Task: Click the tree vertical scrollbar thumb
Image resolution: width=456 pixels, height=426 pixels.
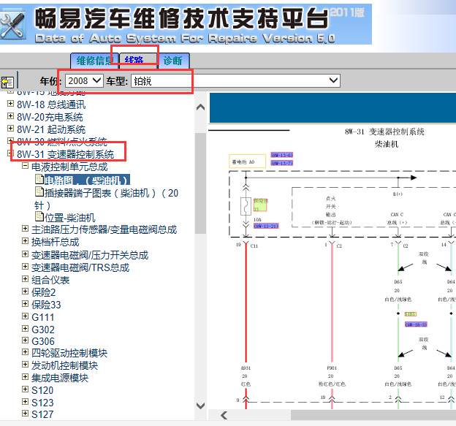Action: tap(201, 183)
